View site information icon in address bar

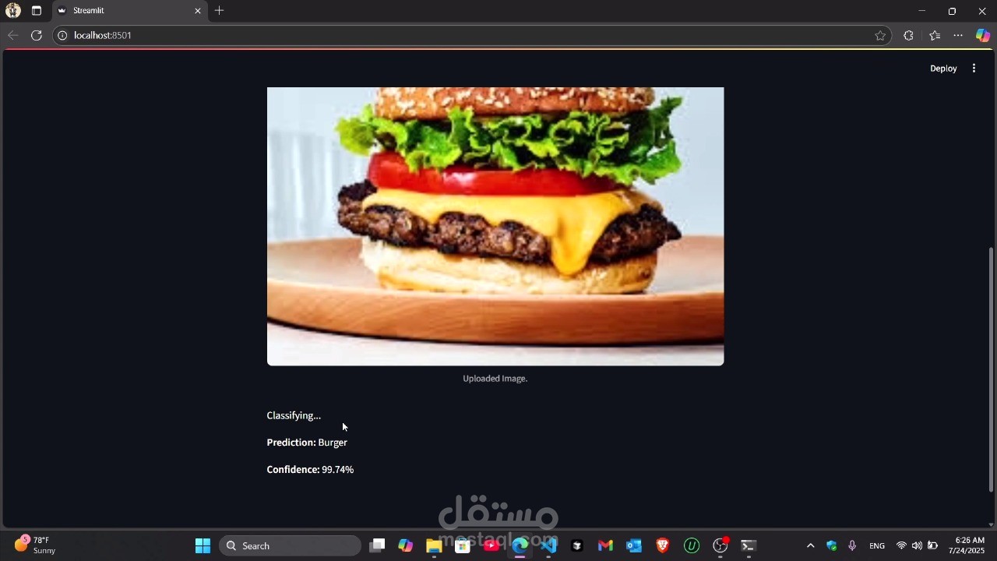[x=62, y=35]
